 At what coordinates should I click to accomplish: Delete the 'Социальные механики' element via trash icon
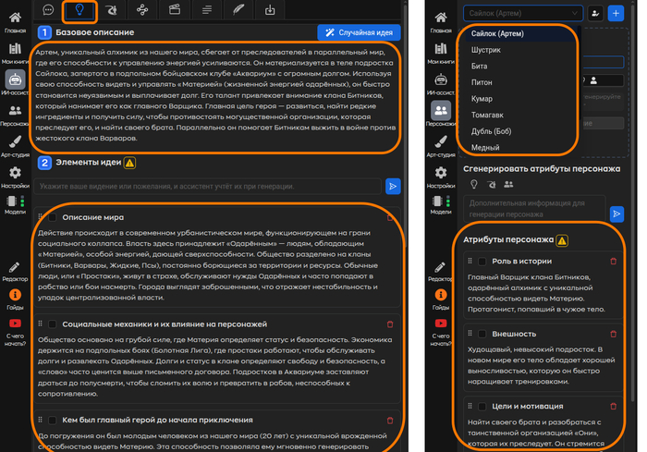tap(389, 324)
